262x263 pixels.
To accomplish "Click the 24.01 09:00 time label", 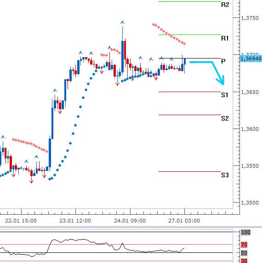I will [x=130, y=221].
